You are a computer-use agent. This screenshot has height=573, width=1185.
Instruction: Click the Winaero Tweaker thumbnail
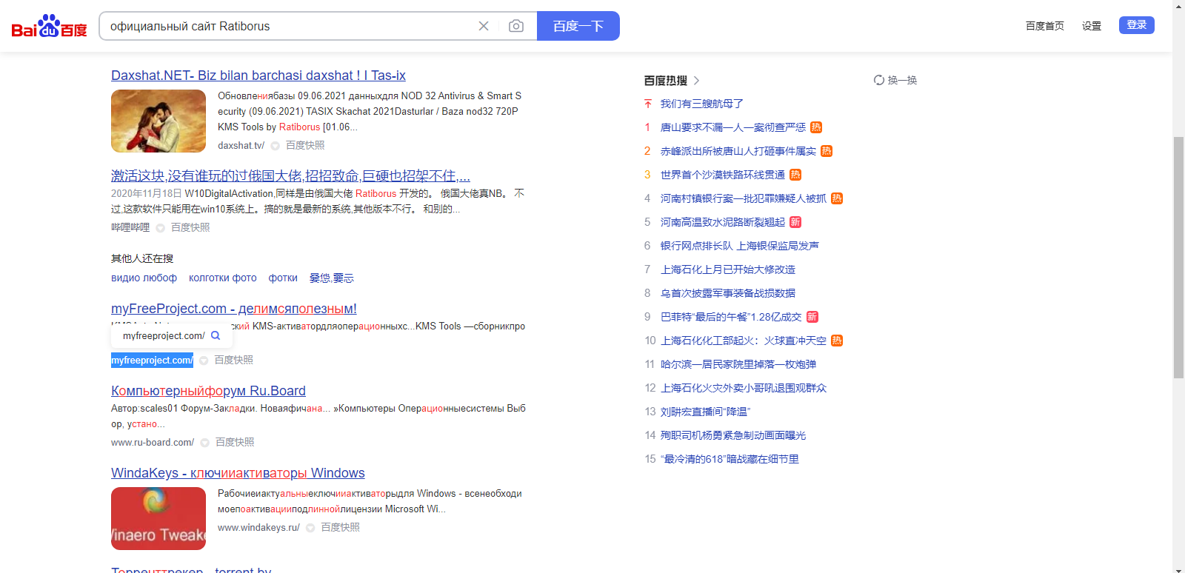click(158, 518)
